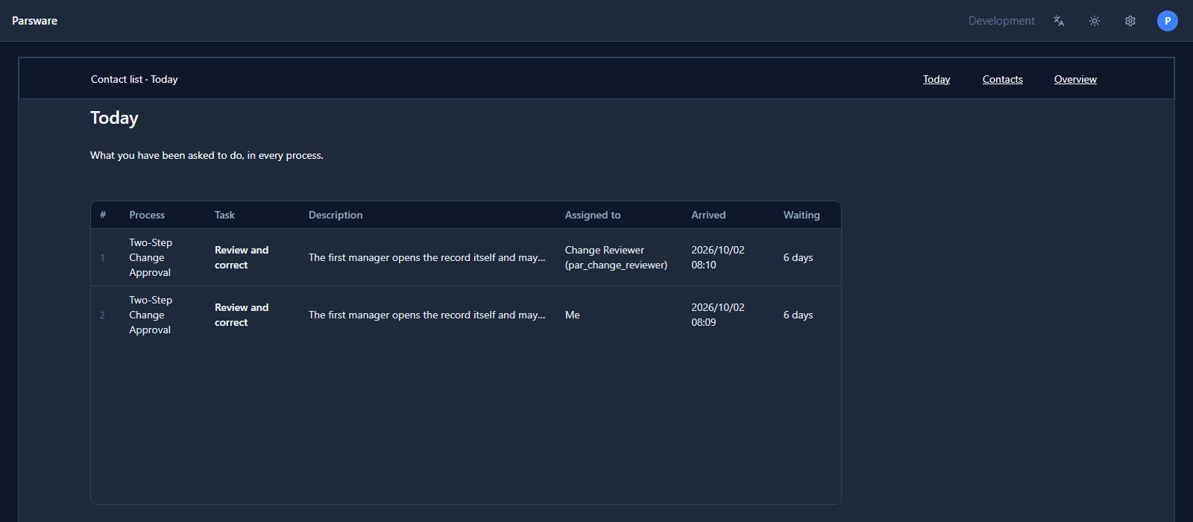This screenshot has width=1193, height=522.
Task: Toggle the light/dark theme sun icon
Action: (x=1095, y=21)
